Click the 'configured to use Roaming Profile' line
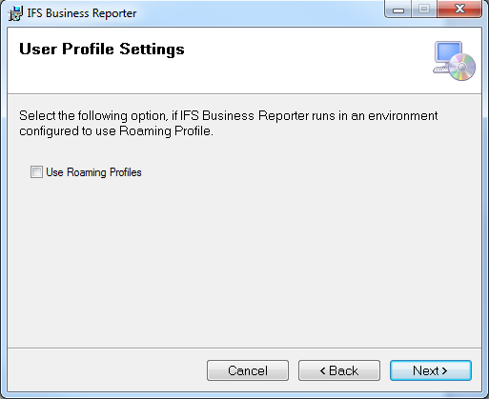489x399 pixels. pyautogui.click(x=116, y=131)
